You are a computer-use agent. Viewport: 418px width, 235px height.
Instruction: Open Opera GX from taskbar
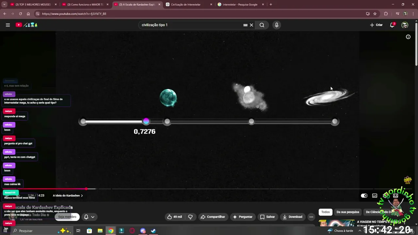[132, 231]
